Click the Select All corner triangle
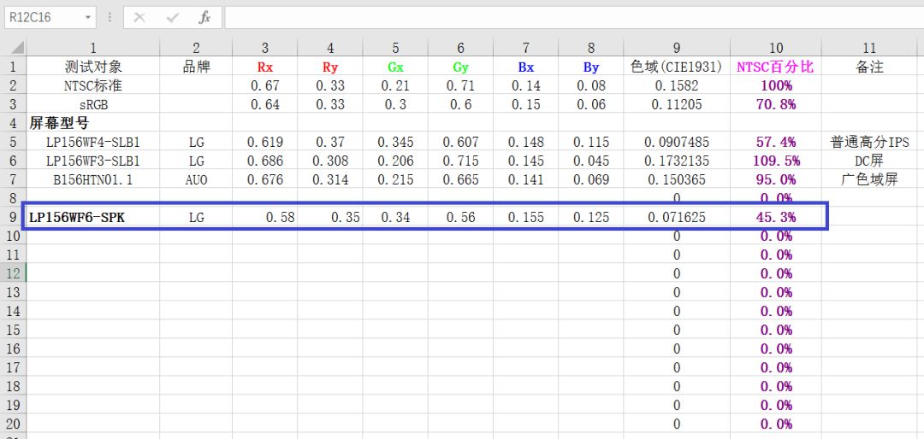Screen dimensions: 924x439 coord(13,48)
